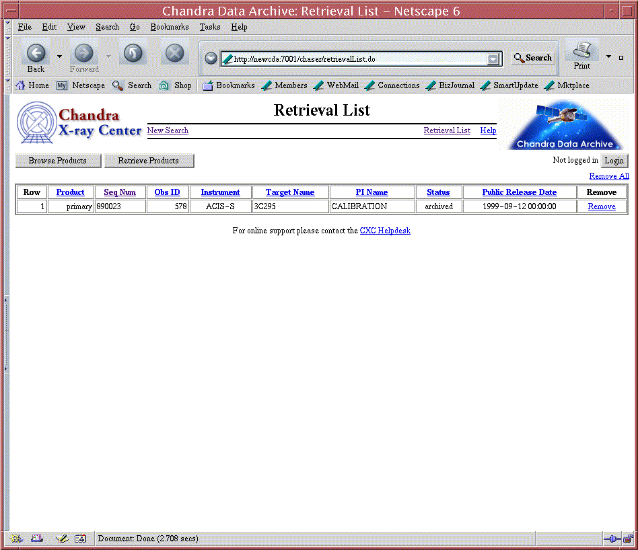
Task: Follow the New Search link
Action: pyautogui.click(x=168, y=130)
